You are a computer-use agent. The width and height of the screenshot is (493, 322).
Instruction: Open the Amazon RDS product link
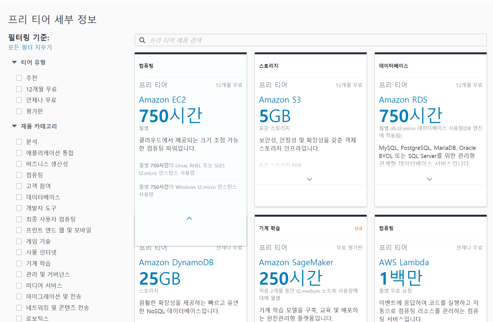(403, 100)
